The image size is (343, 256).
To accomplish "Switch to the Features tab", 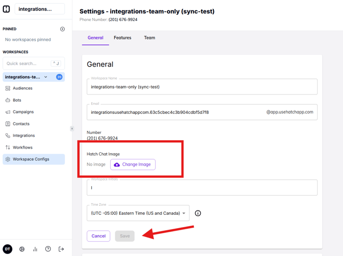I will coord(122,38).
